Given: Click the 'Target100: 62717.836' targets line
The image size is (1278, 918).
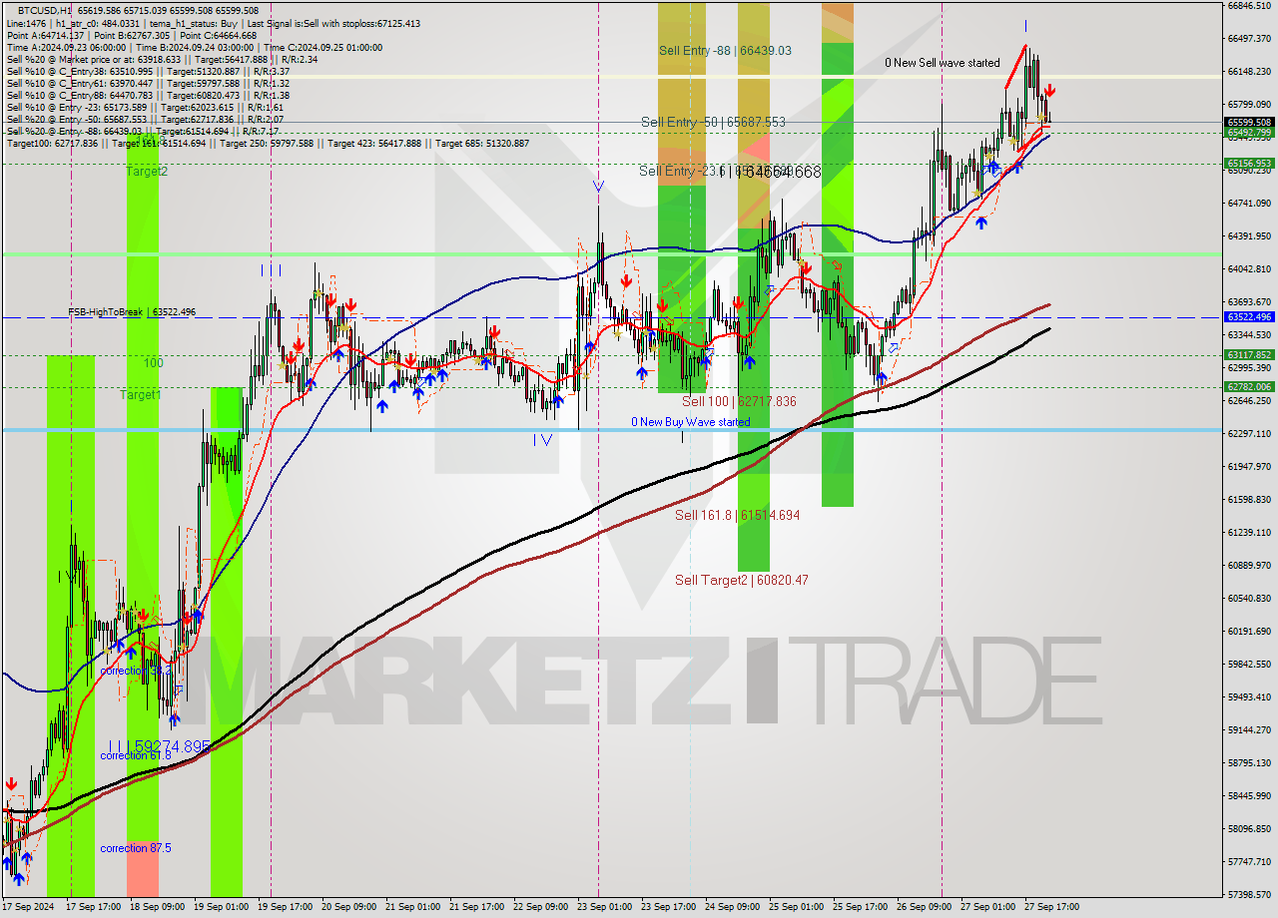Looking at the screenshot, I should pos(268,144).
